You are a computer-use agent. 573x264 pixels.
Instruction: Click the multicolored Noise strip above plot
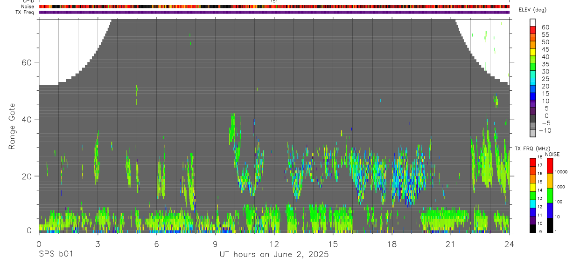[x=274, y=7]
